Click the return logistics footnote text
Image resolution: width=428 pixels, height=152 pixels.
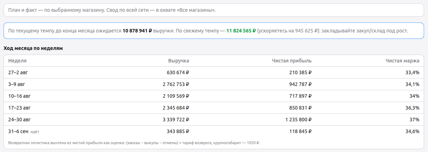[x=134, y=143]
